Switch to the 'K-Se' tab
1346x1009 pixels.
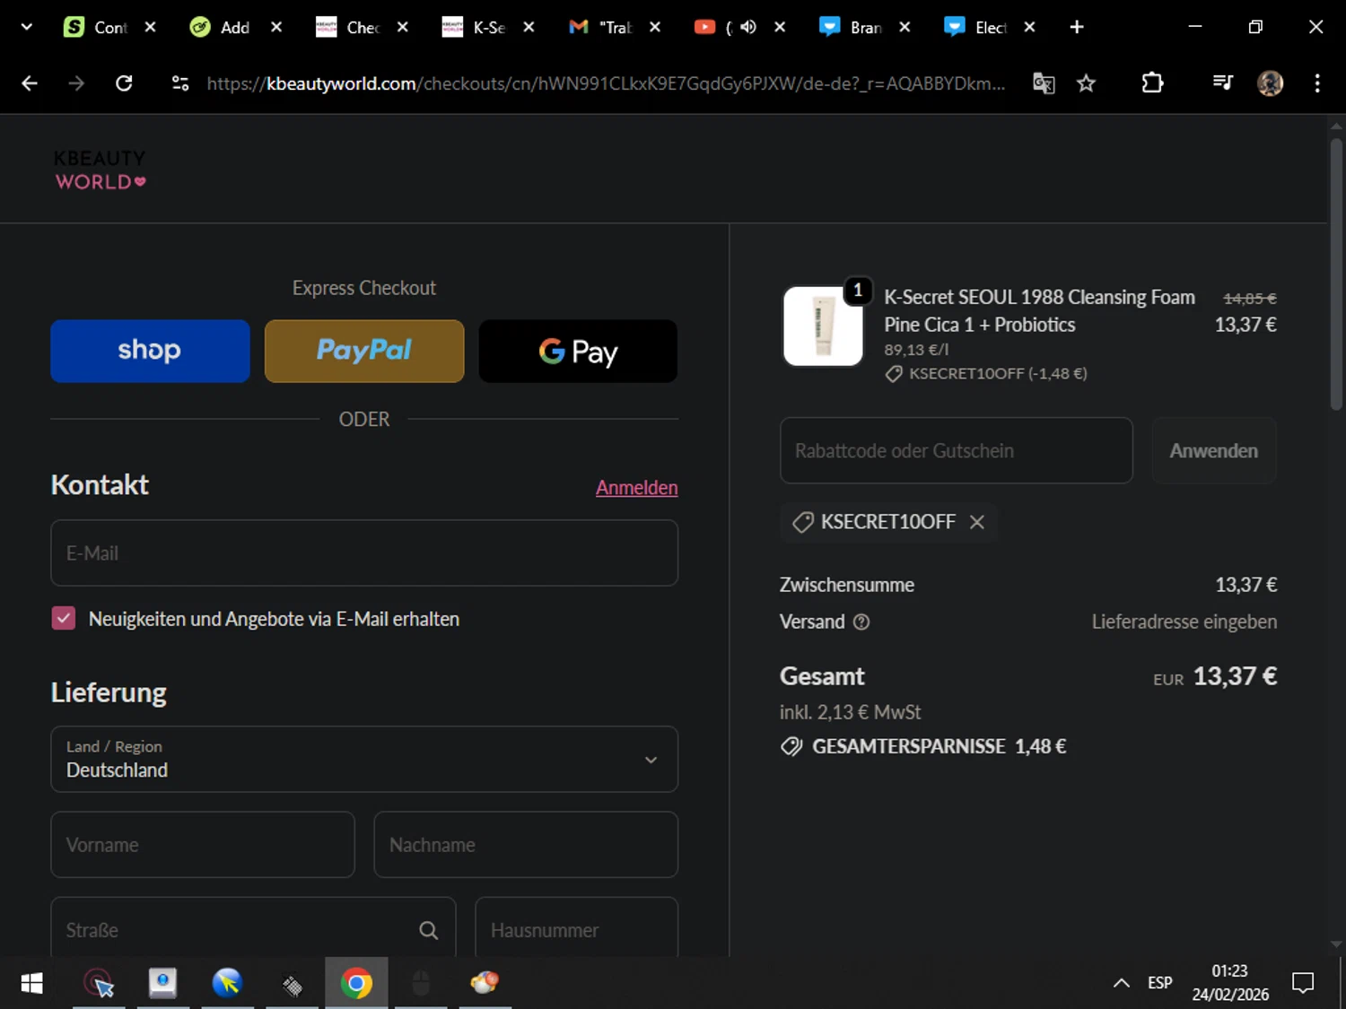click(475, 27)
